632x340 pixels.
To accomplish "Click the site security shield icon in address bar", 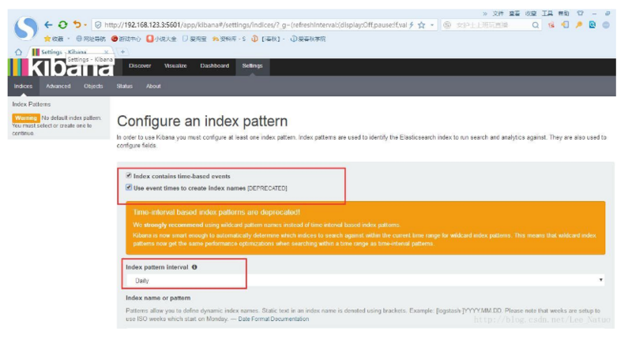I will (x=98, y=25).
